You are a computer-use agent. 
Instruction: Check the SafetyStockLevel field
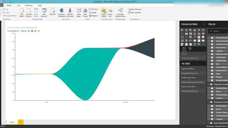pos(212,54)
